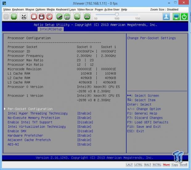The height and width of the screenshot is (170, 191).
Task: Click the floppy disk redirection icon
Action: pos(42,17)
